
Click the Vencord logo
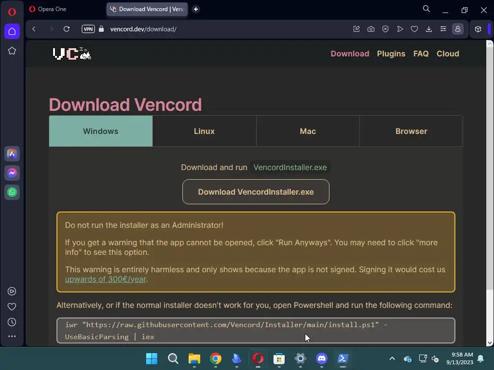pos(72,53)
